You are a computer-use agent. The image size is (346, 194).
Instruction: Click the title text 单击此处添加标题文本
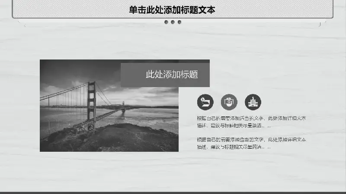click(x=172, y=10)
